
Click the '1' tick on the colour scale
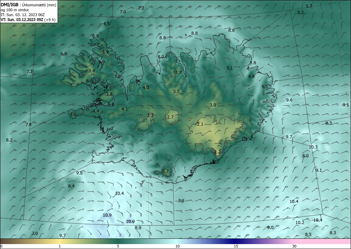[x=60, y=247]
